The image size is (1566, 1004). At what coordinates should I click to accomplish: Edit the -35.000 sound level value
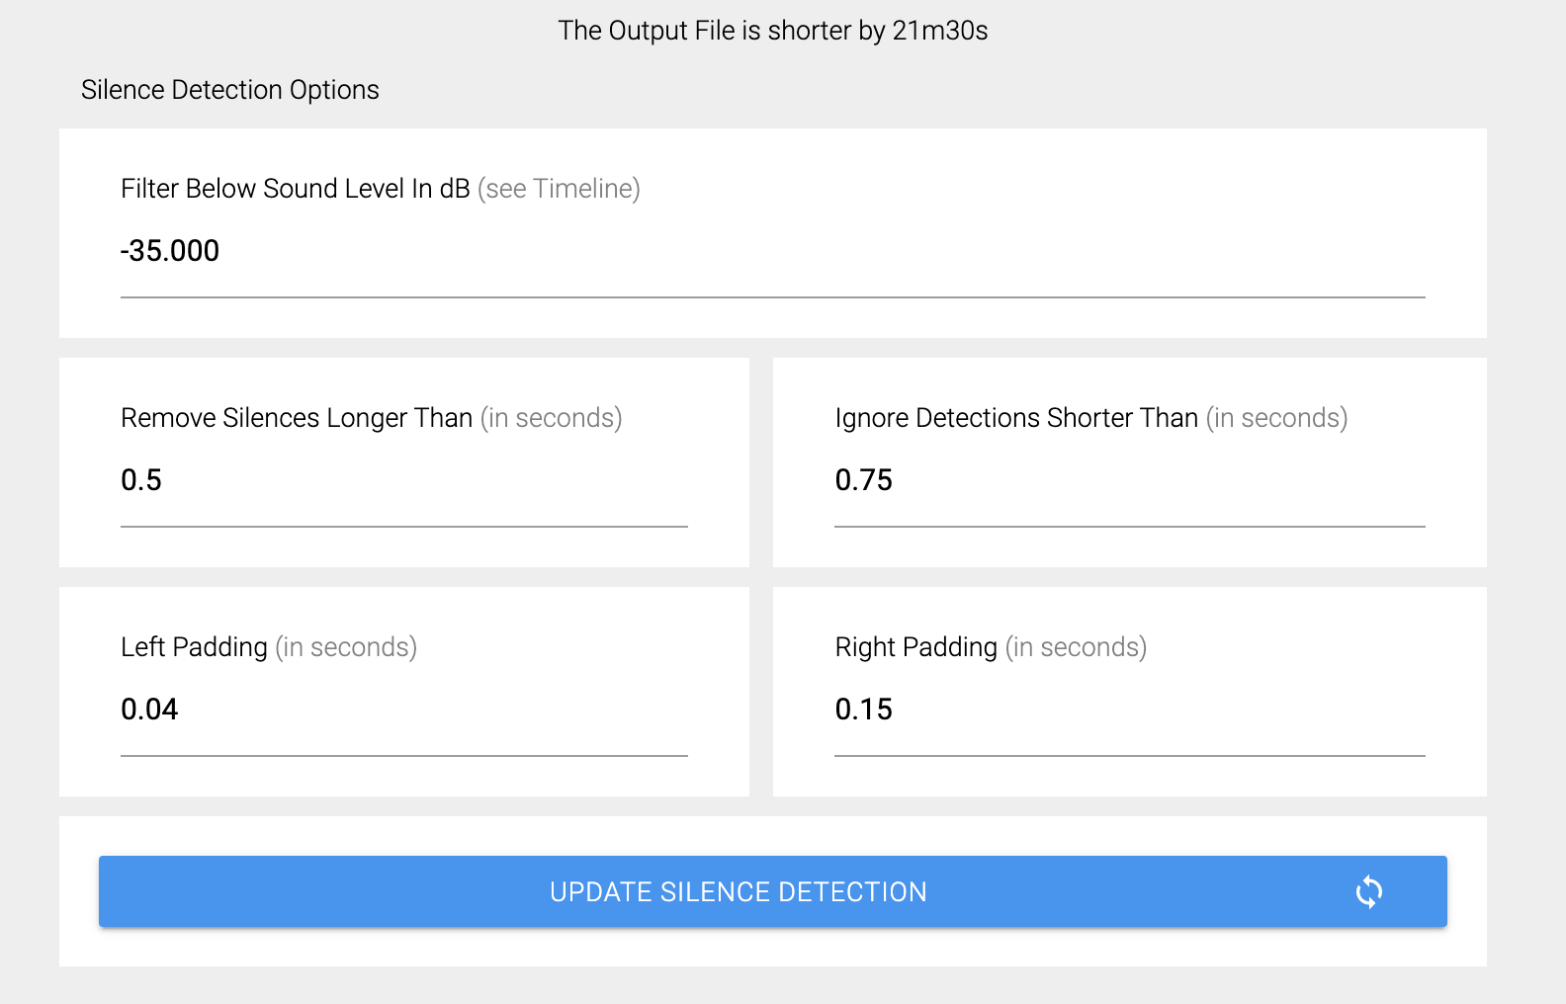click(x=170, y=251)
